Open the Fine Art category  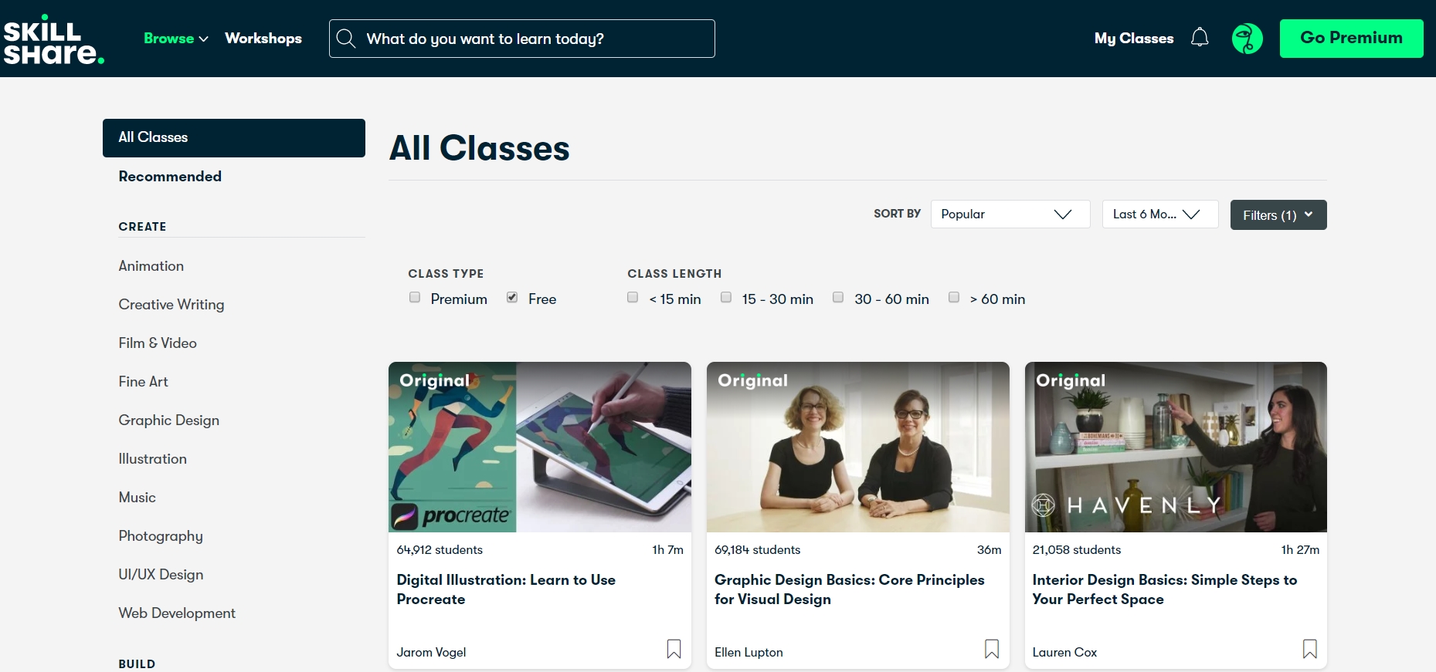(143, 382)
